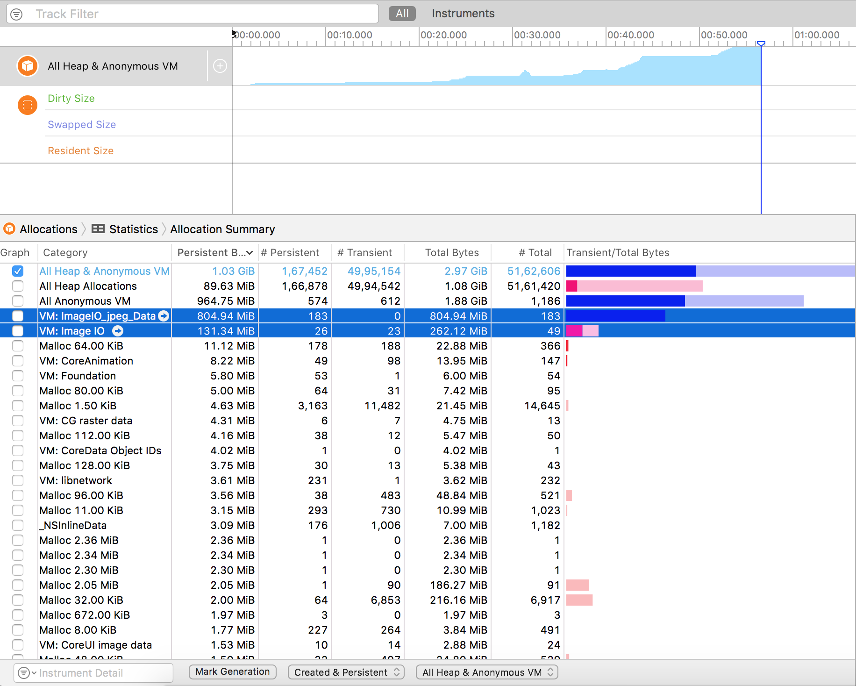Click the Instrument Detail filter icon

pyautogui.click(x=24, y=673)
